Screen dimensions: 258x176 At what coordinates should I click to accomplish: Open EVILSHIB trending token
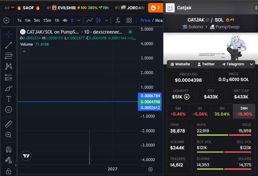[78, 8]
